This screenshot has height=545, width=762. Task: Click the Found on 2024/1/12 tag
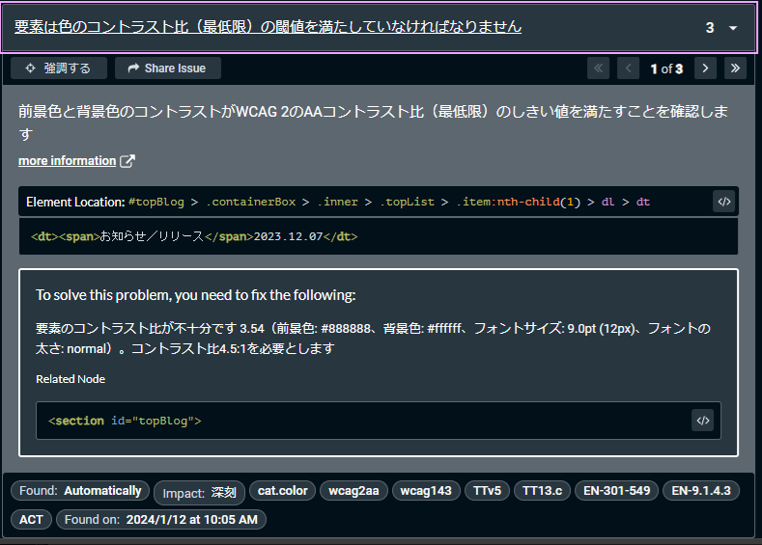point(161,519)
